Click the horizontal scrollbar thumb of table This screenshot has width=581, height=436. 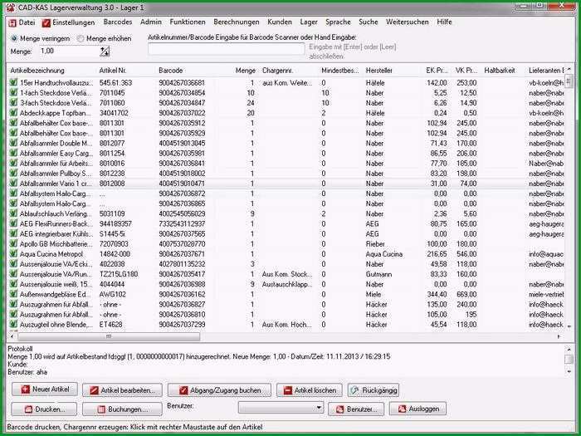coord(109,336)
